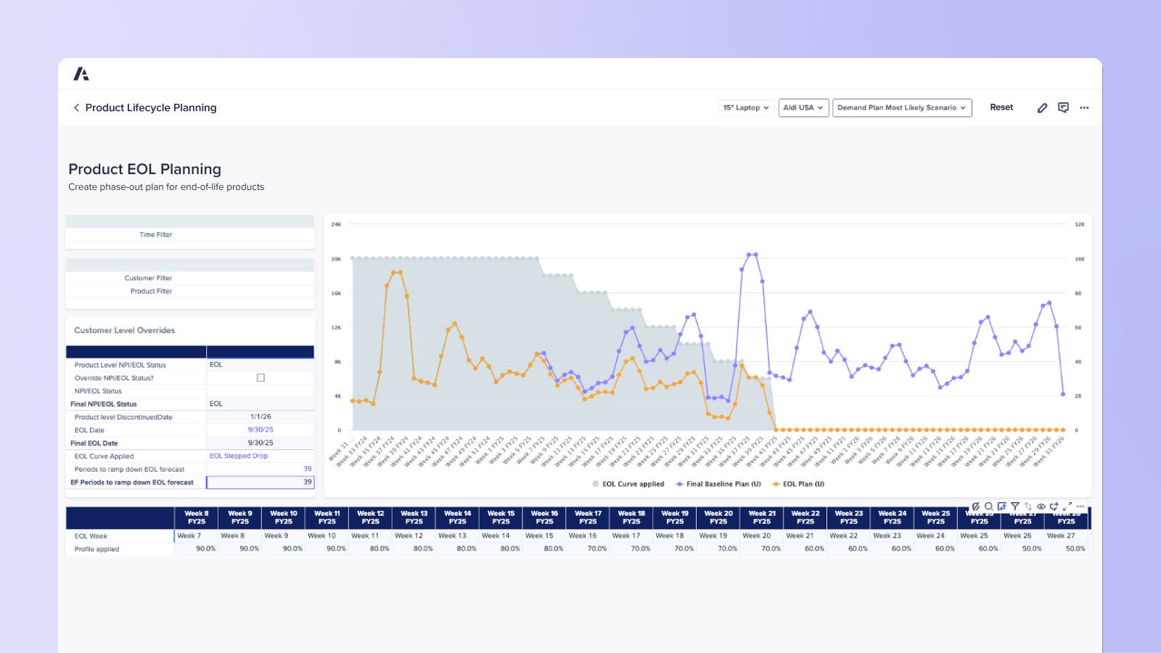Expand the Aldi USA customer dropdown
The height and width of the screenshot is (653, 1161).
pyautogui.click(x=803, y=107)
